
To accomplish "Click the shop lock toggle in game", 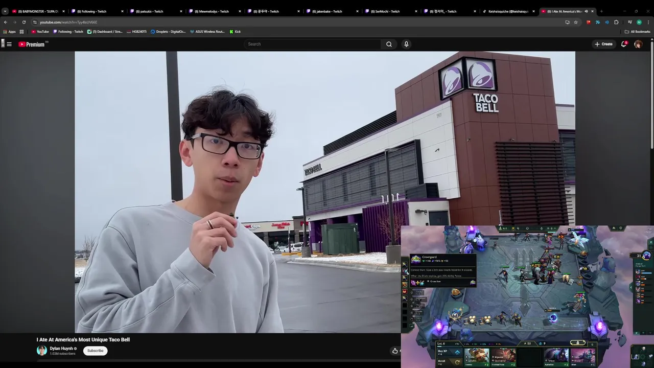I will pyautogui.click(x=578, y=343).
